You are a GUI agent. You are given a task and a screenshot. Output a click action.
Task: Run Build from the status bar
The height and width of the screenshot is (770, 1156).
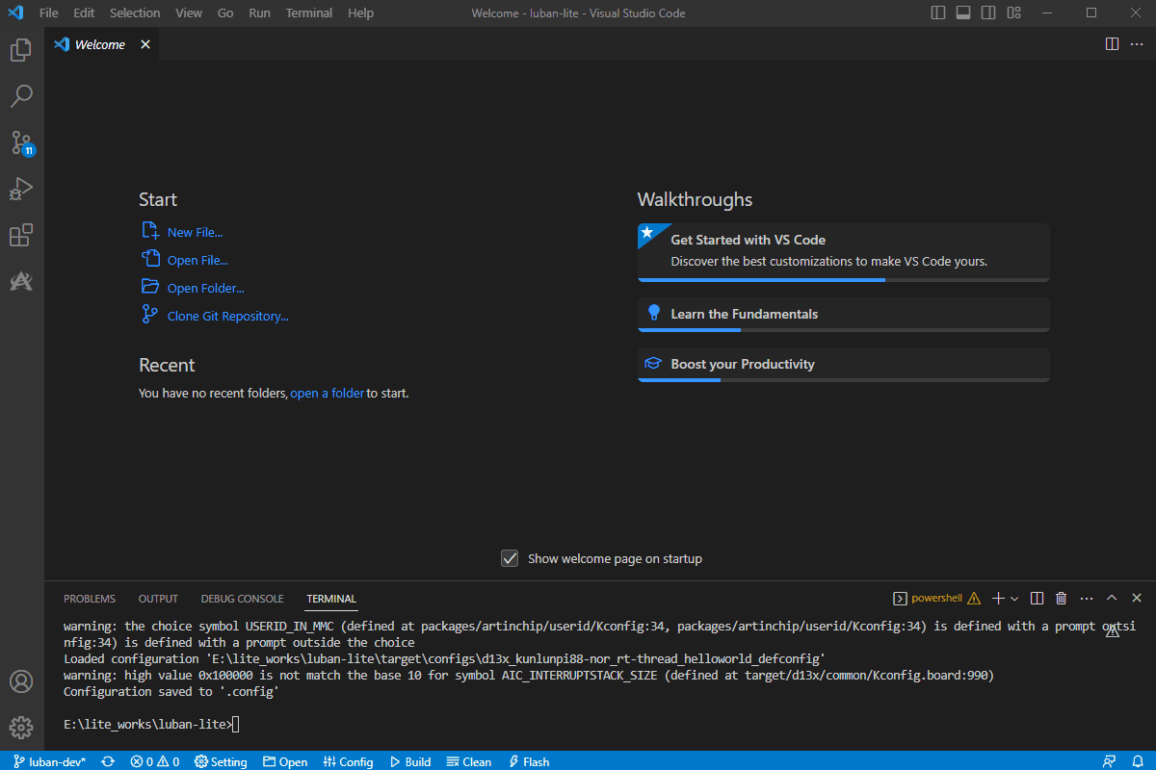409,761
